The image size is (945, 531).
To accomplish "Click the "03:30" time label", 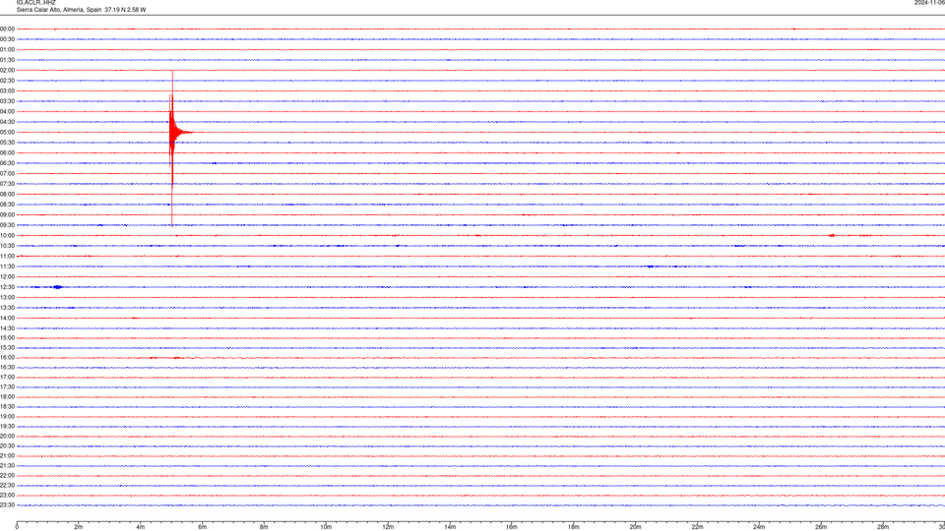I will pos(8,101).
